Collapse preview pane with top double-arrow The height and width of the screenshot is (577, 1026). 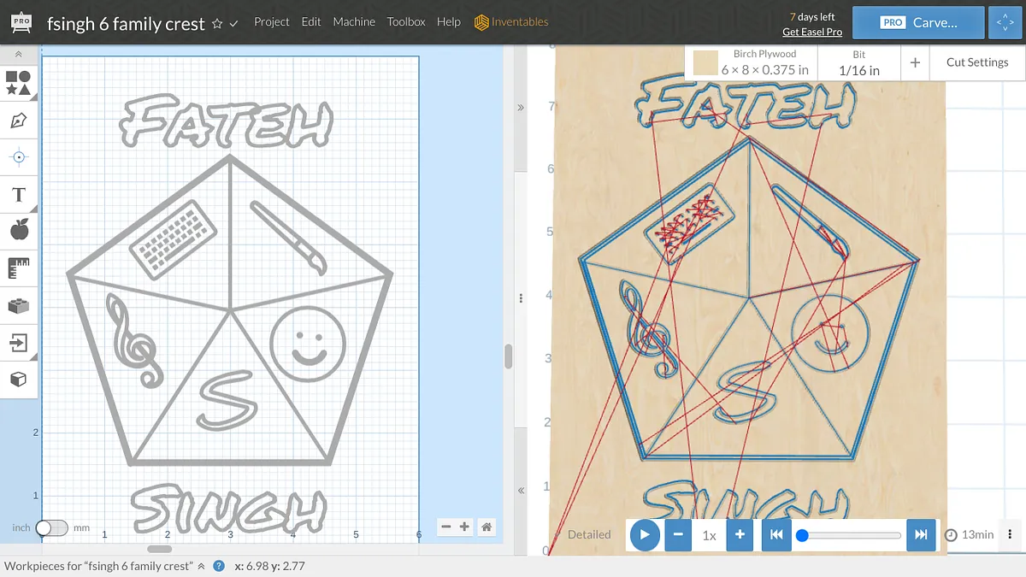[520, 108]
